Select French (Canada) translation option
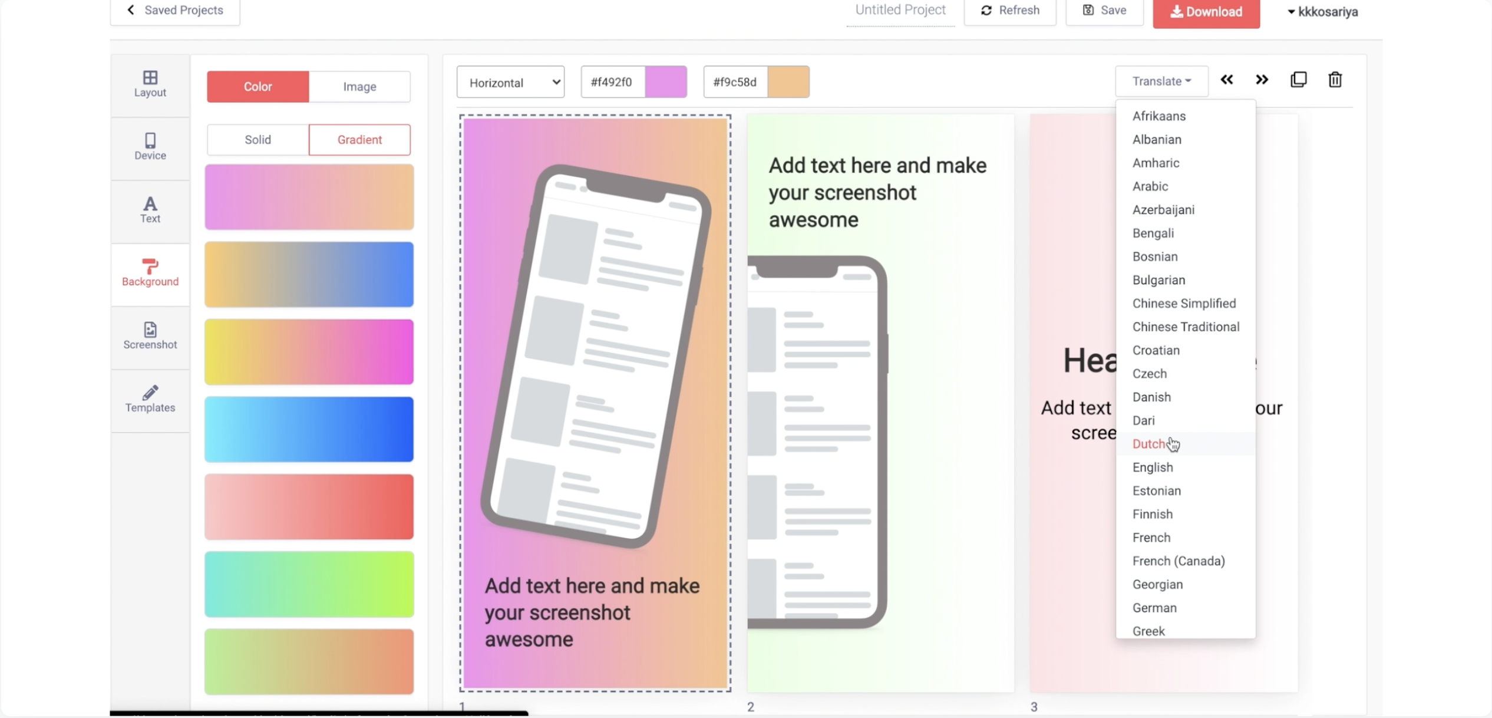Image resolution: width=1492 pixels, height=718 pixels. coord(1178,561)
